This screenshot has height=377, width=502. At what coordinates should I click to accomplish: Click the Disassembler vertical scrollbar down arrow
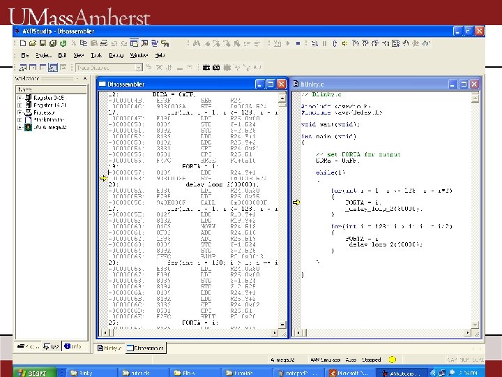pyautogui.click(x=282, y=325)
